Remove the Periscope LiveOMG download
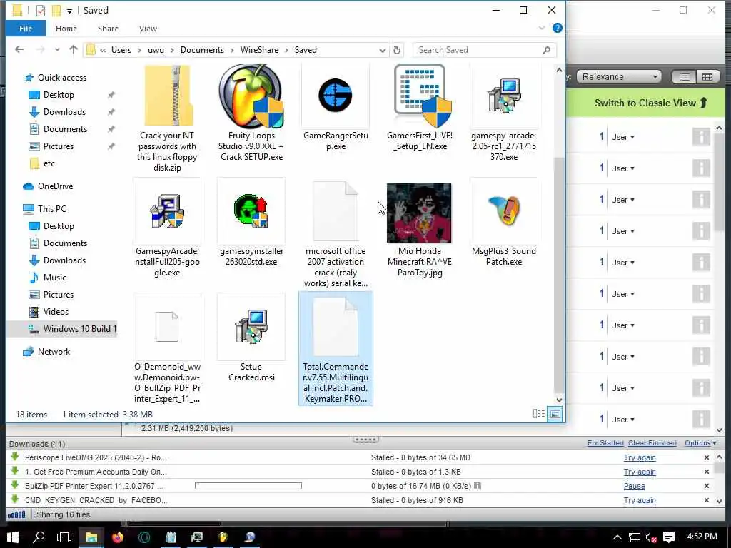Viewport: 731px width, 548px height. (x=706, y=457)
